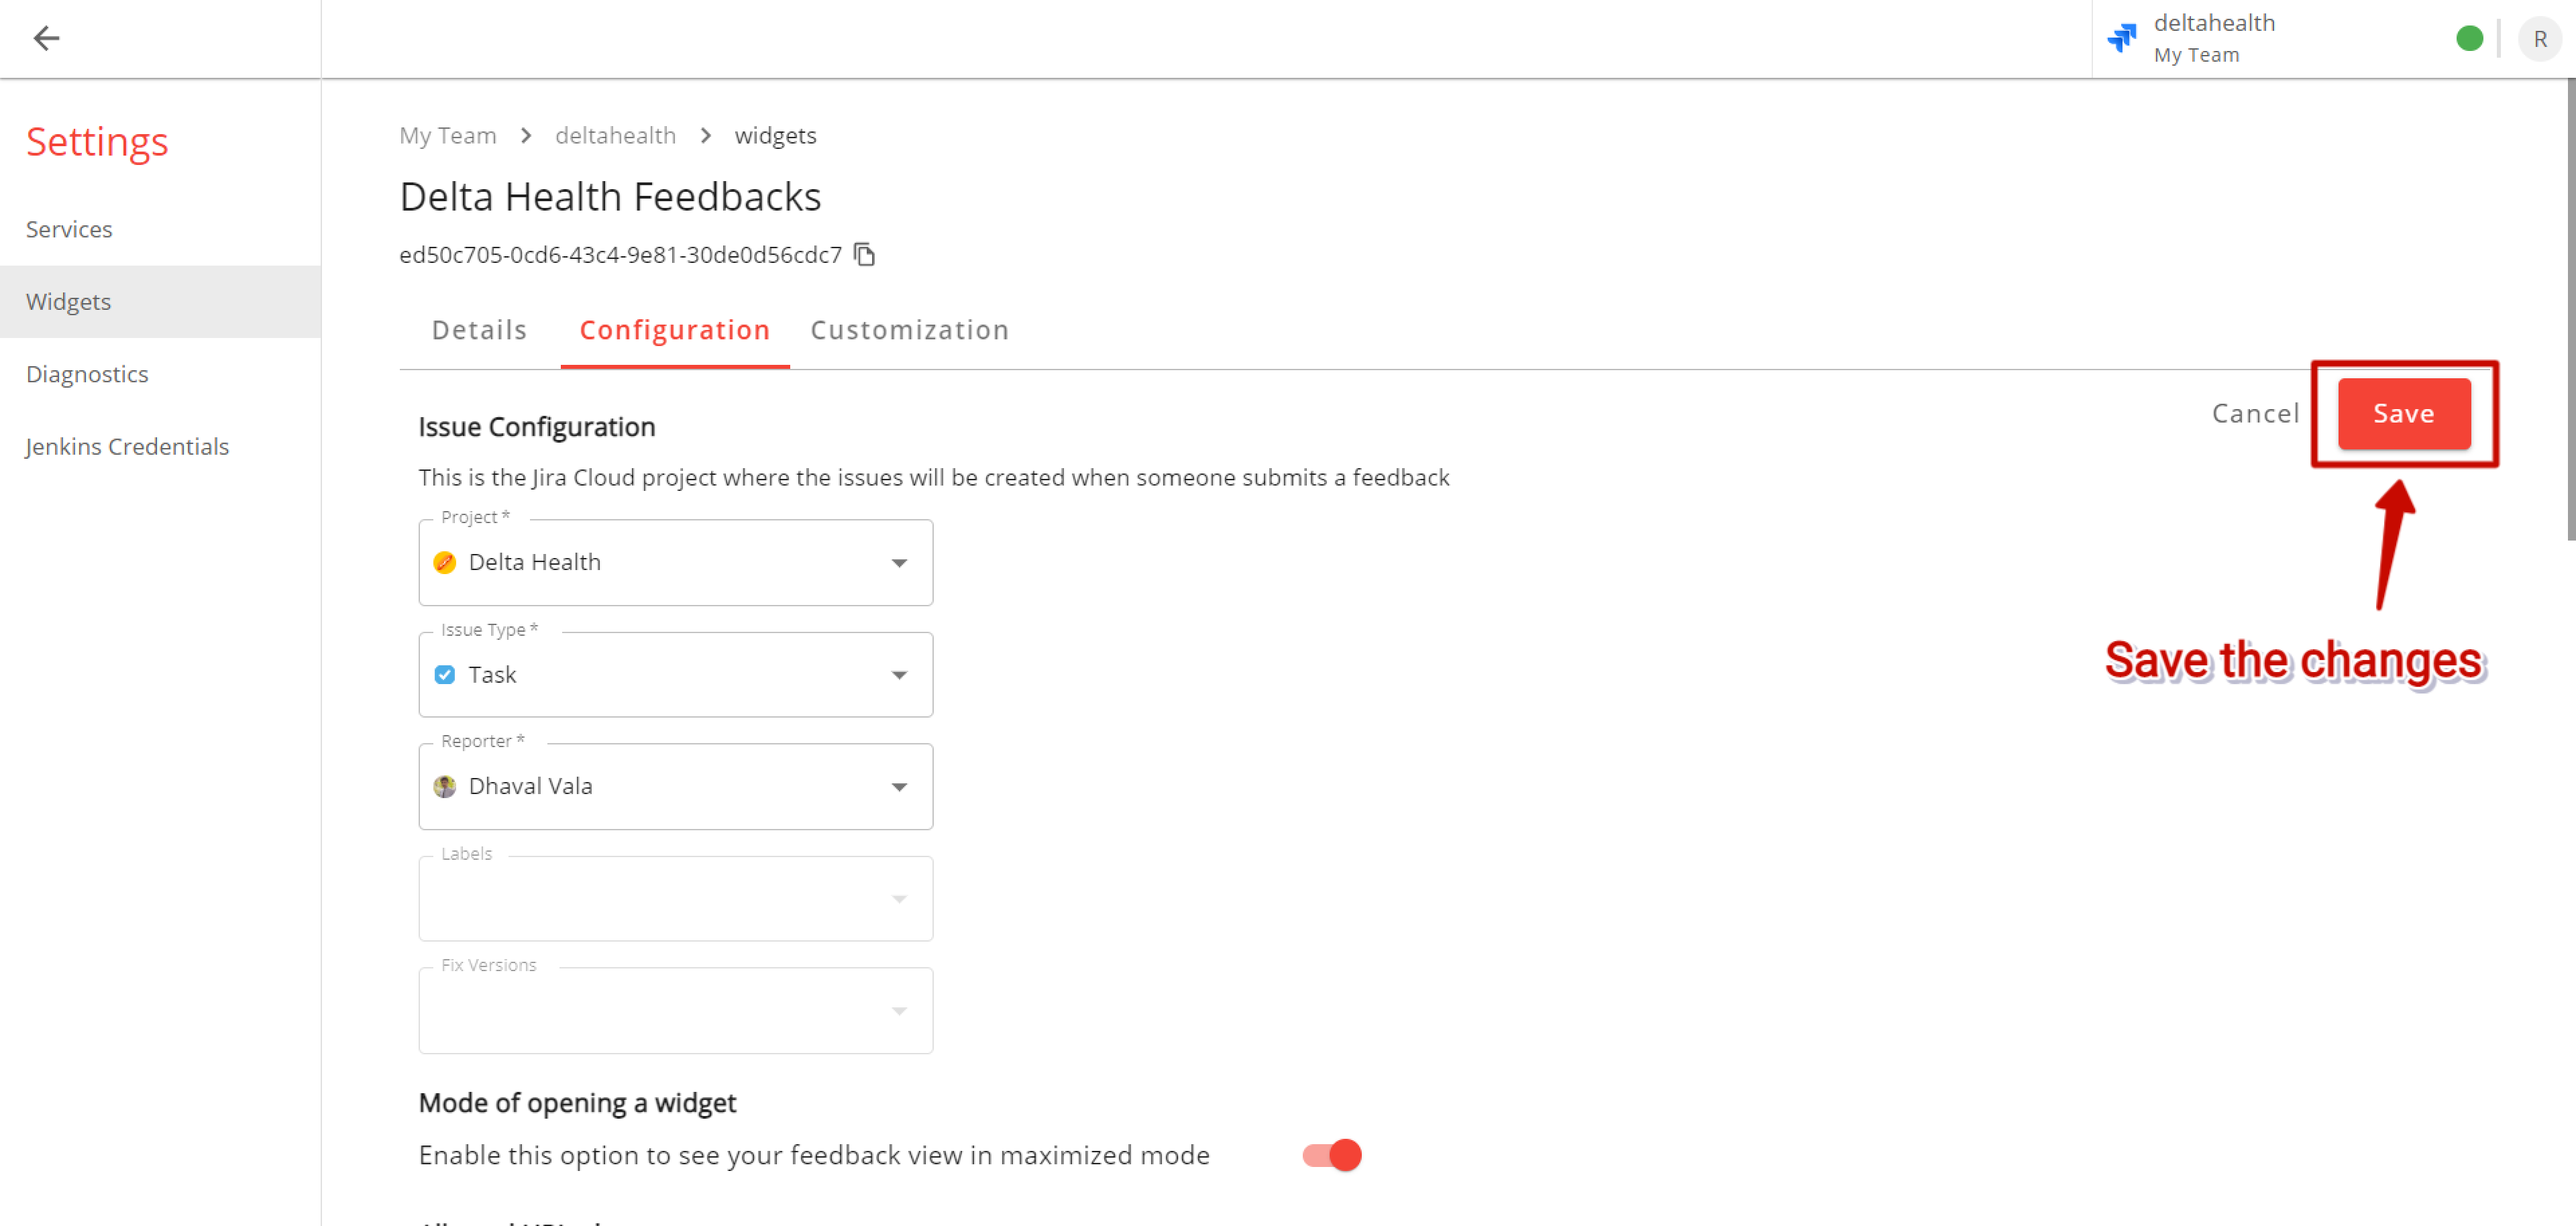Click the Delta Health project avatar icon
Image resolution: width=2576 pixels, height=1226 pixels.
pos(445,563)
